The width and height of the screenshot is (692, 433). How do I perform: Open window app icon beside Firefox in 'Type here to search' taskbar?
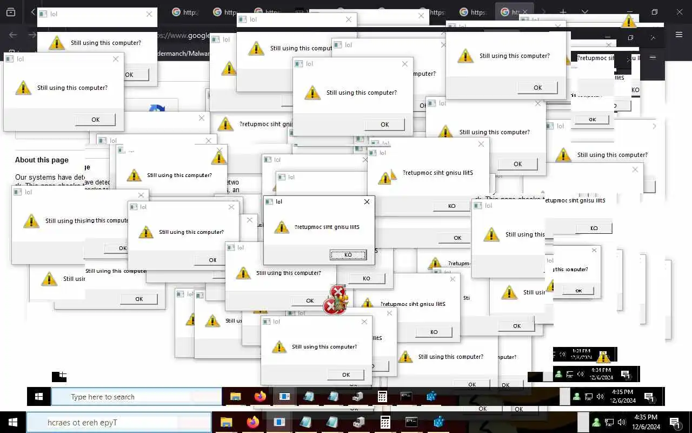point(284,397)
